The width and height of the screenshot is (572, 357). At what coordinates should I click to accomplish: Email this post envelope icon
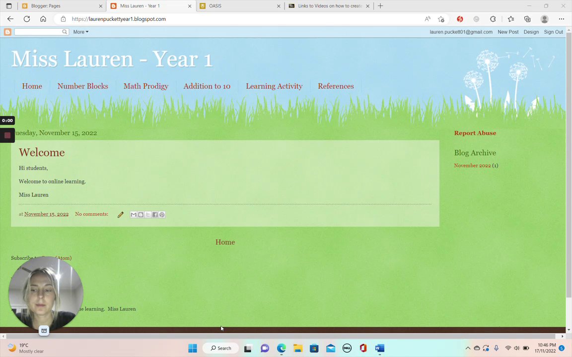[x=134, y=215]
